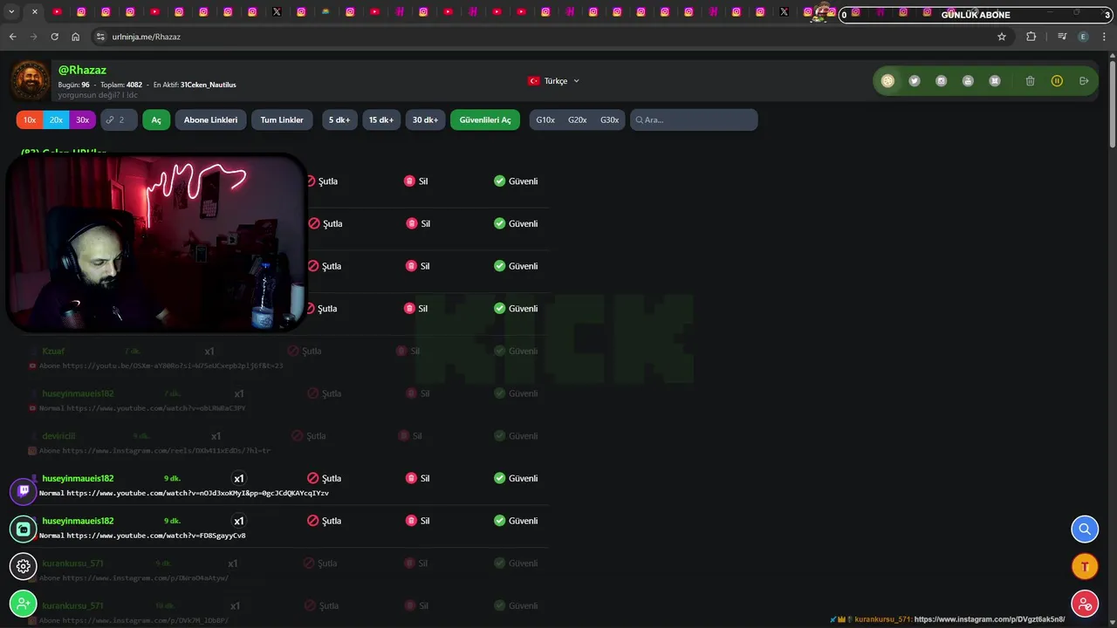Open the Twitch icon in left sidebar
1117x628 pixels.
24,491
